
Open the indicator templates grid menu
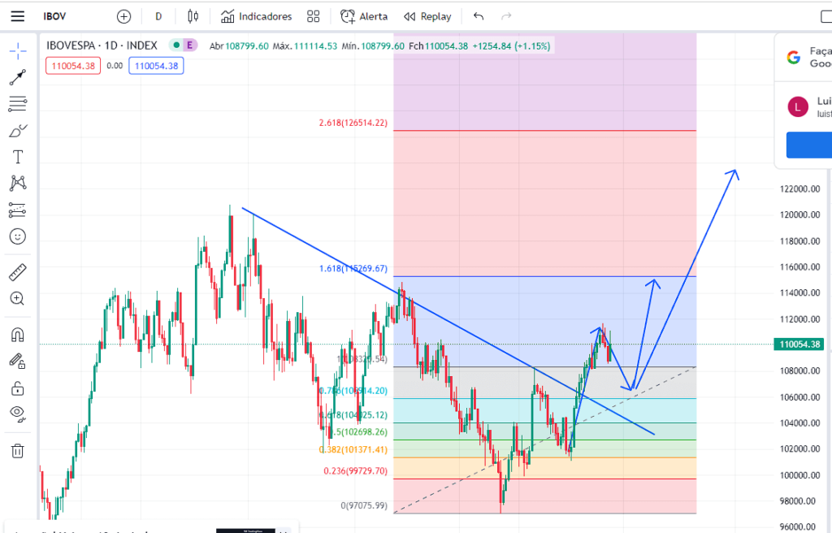[x=314, y=16]
